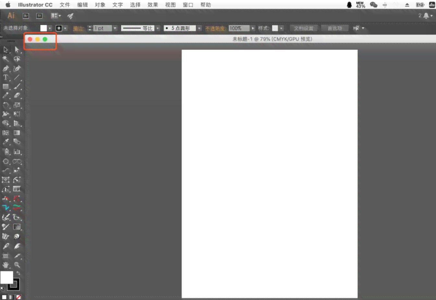Screen dimensions: 436x300
Task: Open the 窗口 menu
Action: tap(188, 5)
